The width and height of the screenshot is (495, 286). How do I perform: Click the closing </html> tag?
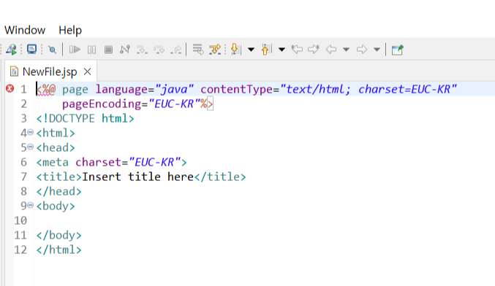tap(58, 250)
